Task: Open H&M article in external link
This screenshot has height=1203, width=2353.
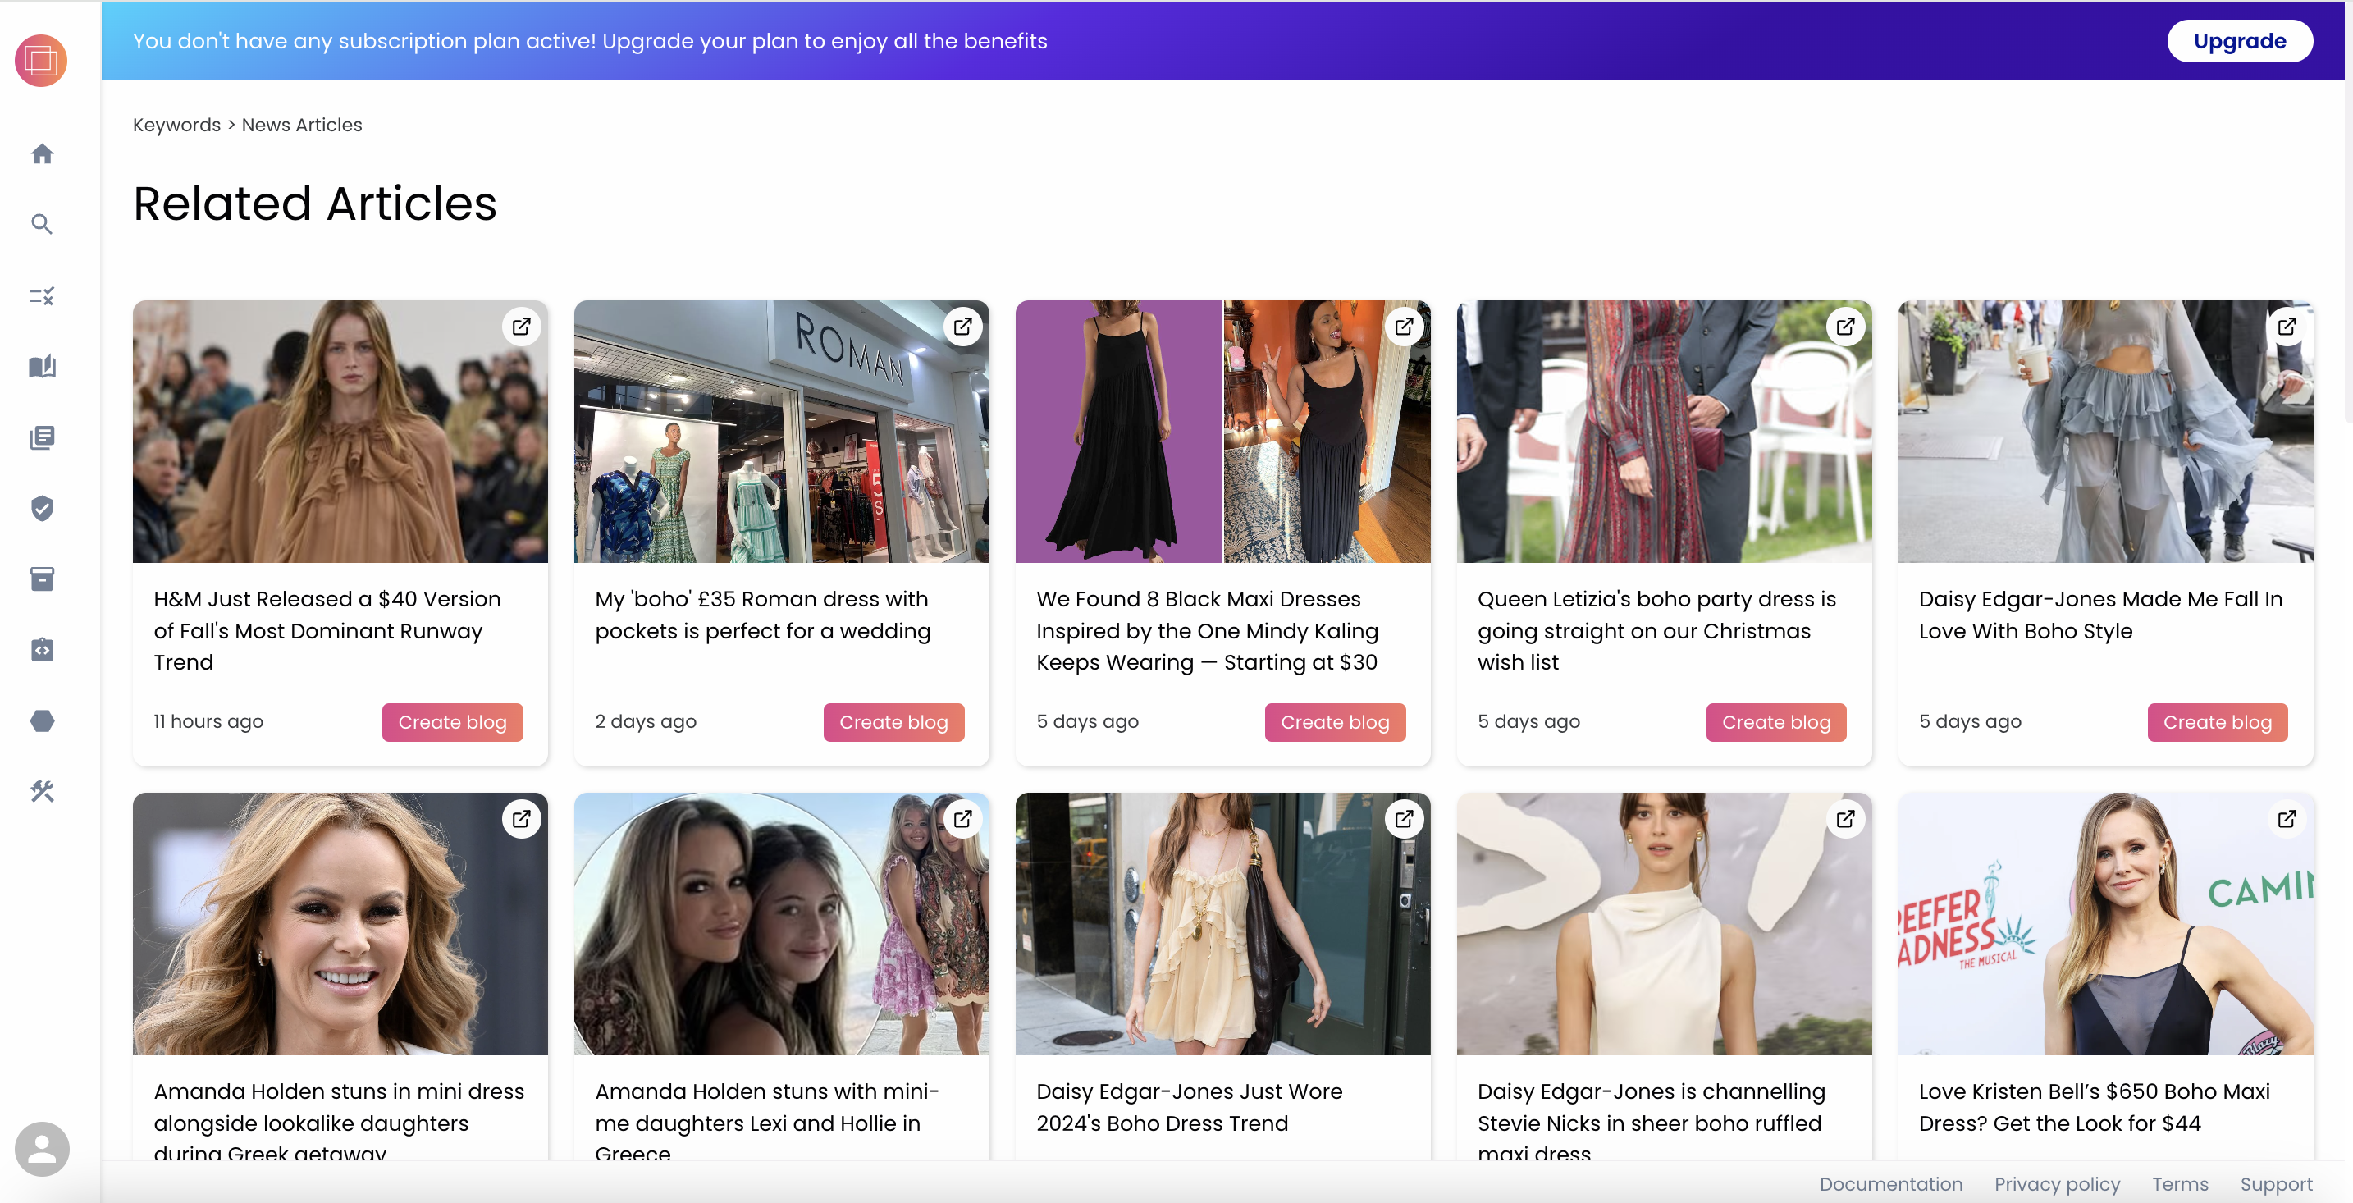Action: click(x=522, y=326)
